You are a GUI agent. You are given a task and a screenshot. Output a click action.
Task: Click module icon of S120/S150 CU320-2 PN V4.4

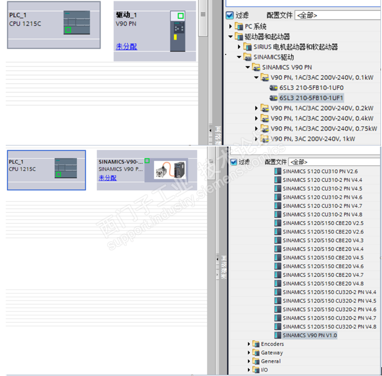click(x=277, y=292)
